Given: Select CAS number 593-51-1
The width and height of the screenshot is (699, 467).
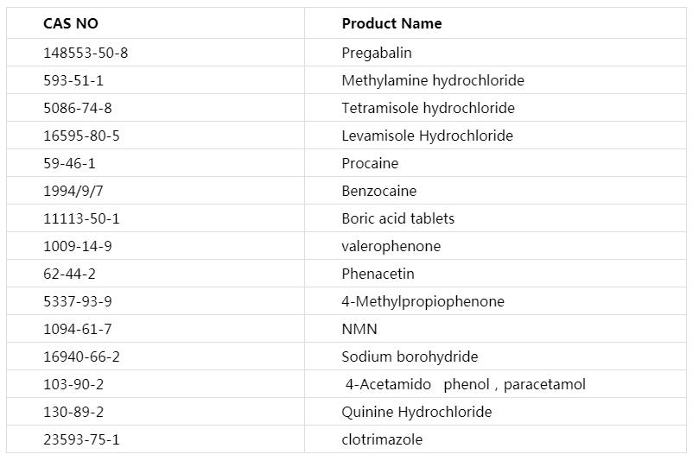Looking at the screenshot, I should click(x=73, y=80).
